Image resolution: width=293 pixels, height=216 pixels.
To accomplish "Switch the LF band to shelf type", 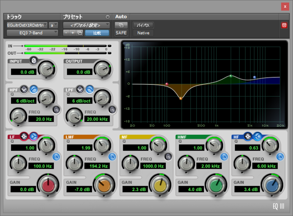I will pos(33,137).
